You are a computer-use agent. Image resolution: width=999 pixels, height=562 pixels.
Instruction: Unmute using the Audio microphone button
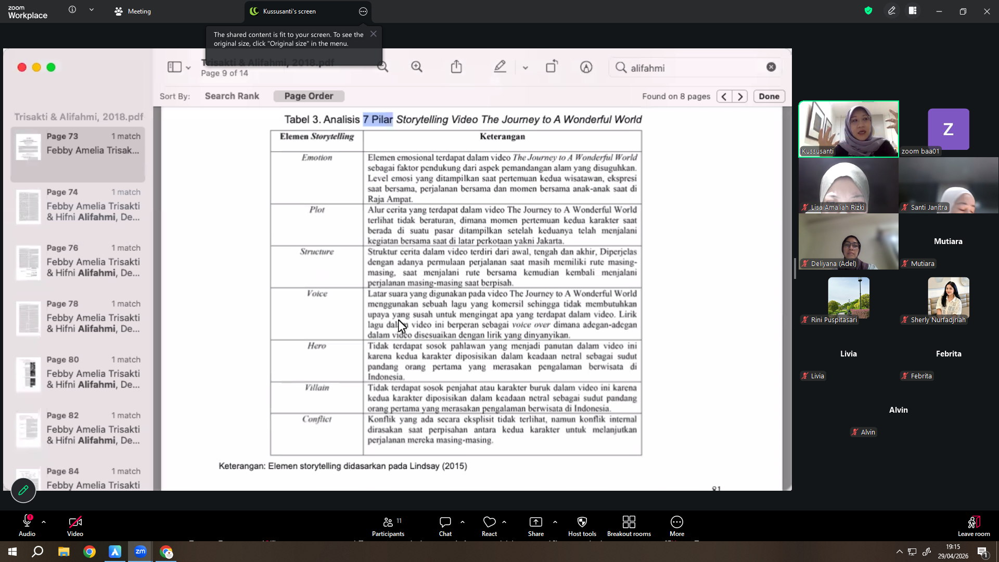tap(27, 526)
